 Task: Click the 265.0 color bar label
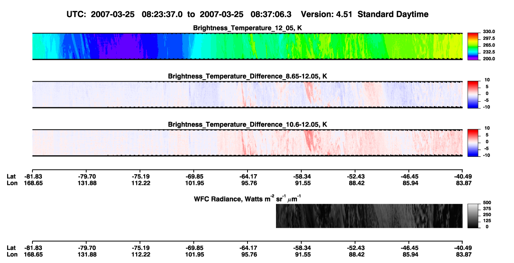(x=488, y=45)
